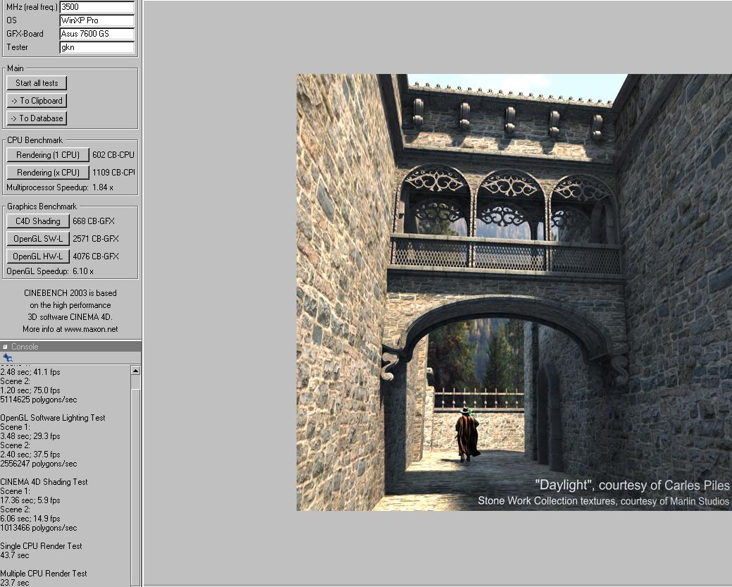
Task: Select the 2571 CB-GFX result text
Action: [x=96, y=239]
